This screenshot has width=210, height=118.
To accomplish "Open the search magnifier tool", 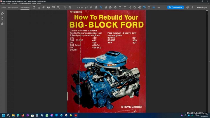I will click(x=58, y=7).
